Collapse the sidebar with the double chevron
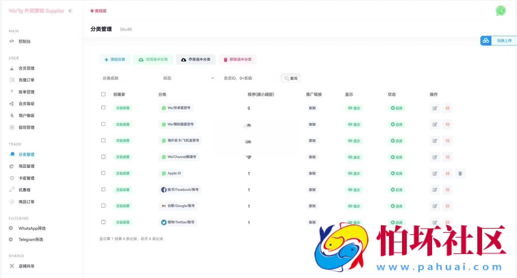Screen dimensions: 517x278 [x=71, y=10]
